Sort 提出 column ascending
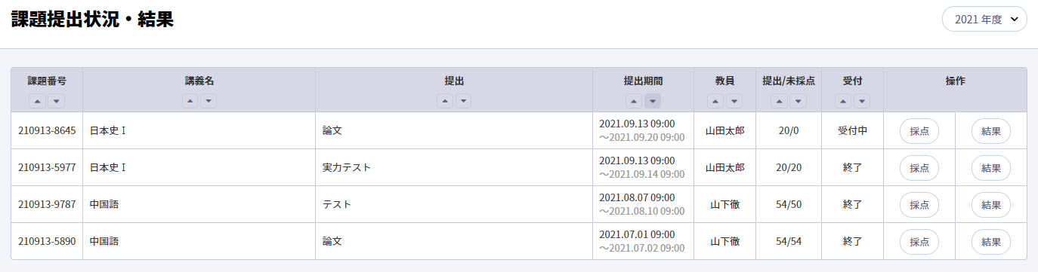The image size is (1038, 272). (x=445, y=101)
